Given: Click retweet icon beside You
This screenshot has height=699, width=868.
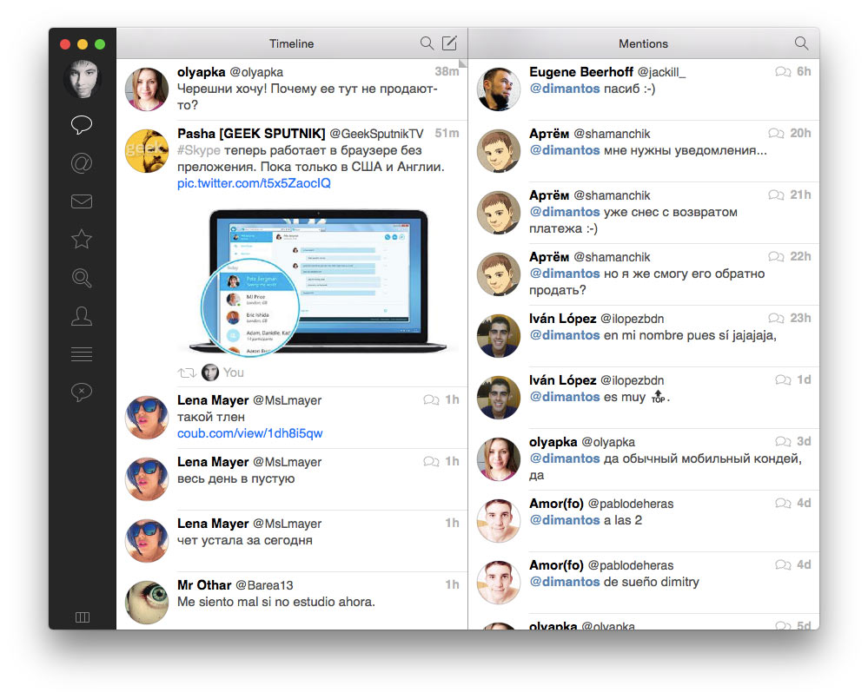Looking at the screenshot, I should [187, 373].
